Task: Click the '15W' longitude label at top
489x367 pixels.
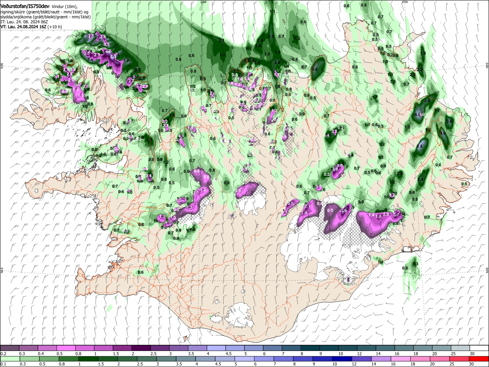Action: pyautogui.click(x=405, y=2)
